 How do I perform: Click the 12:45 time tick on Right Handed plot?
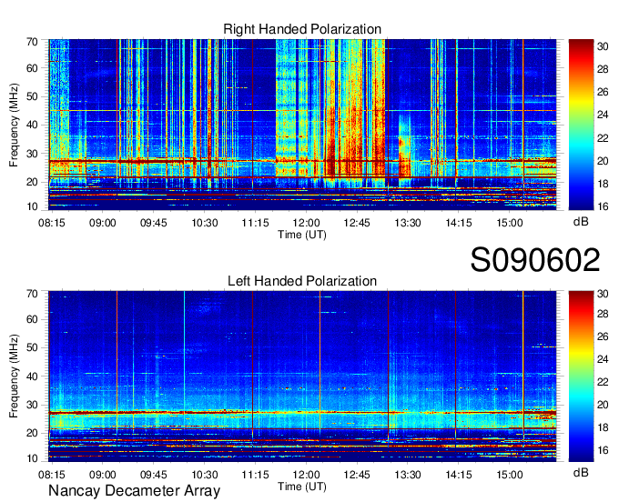(x=357, y=223)
